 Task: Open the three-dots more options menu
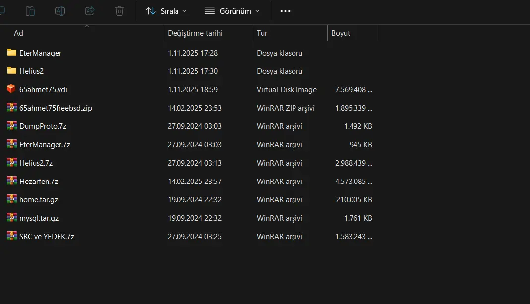285,11
